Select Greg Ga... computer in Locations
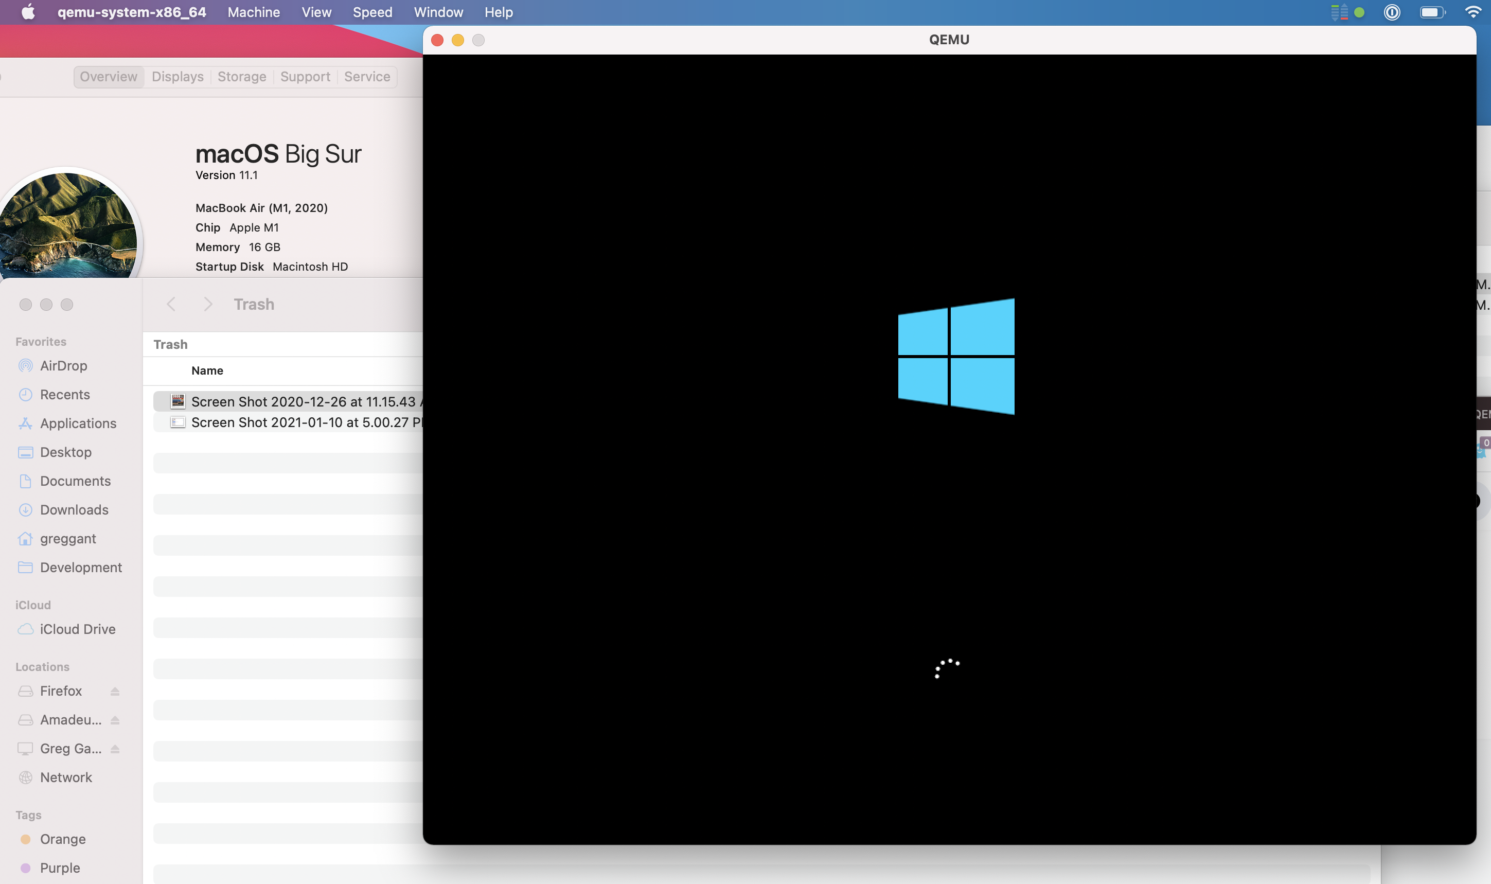 pos(70,749)
